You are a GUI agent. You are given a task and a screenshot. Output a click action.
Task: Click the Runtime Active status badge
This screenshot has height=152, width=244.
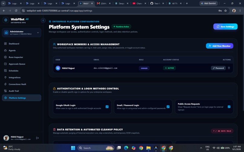coord(121,27)
